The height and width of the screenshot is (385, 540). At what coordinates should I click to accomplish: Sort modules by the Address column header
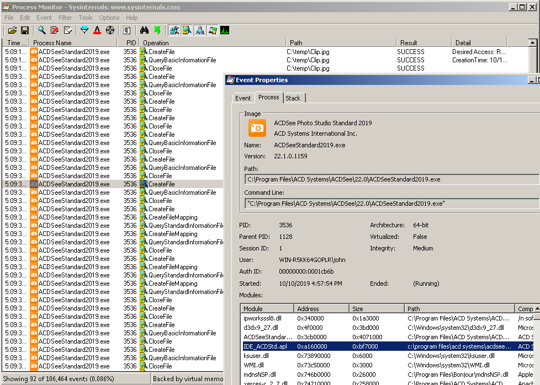pos(321,309)
